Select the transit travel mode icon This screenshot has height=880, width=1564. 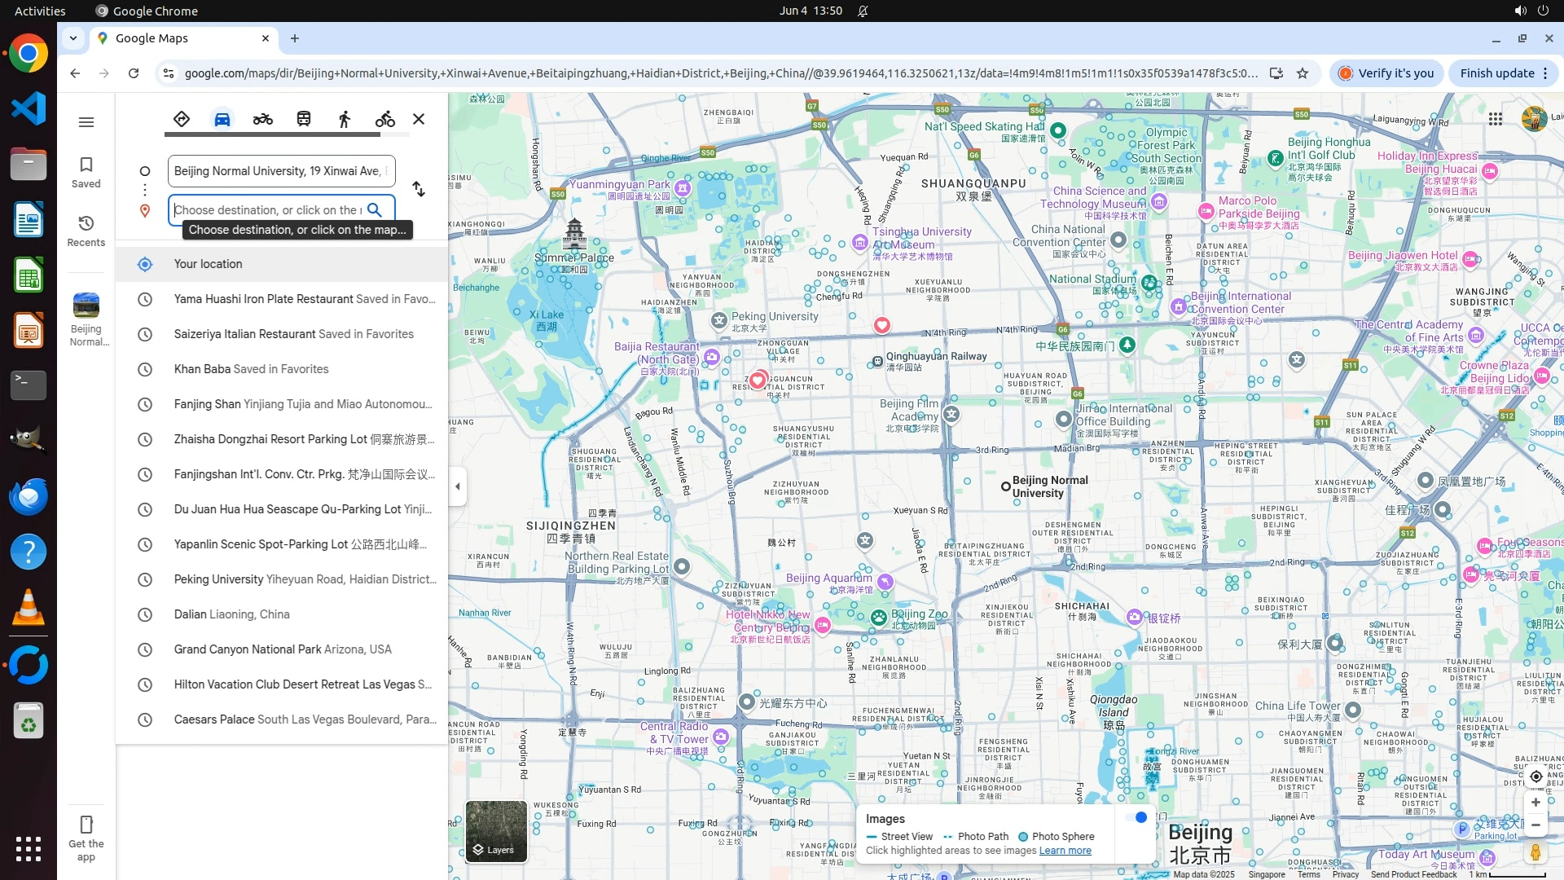[303, 119]
